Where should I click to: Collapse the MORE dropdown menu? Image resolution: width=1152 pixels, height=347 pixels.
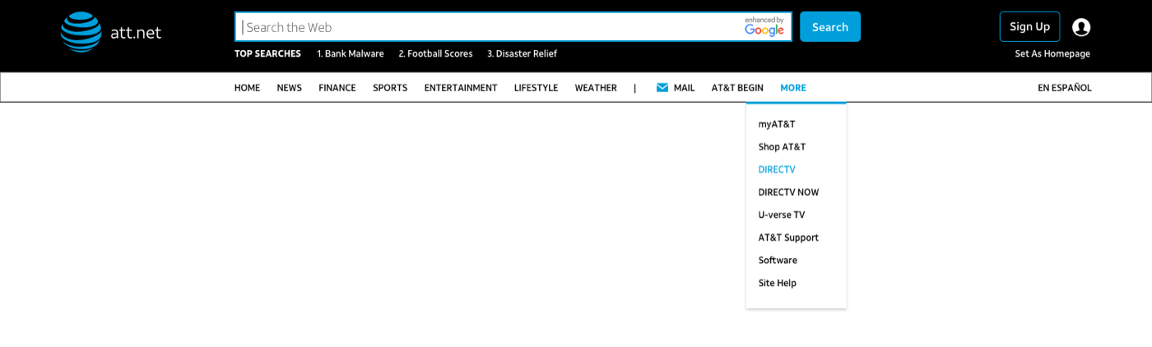(x=793, y=88)
